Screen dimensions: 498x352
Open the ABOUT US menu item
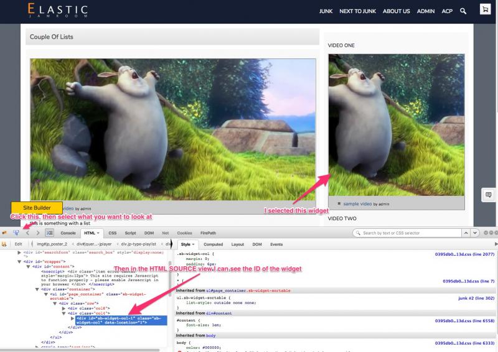(400, 11)
